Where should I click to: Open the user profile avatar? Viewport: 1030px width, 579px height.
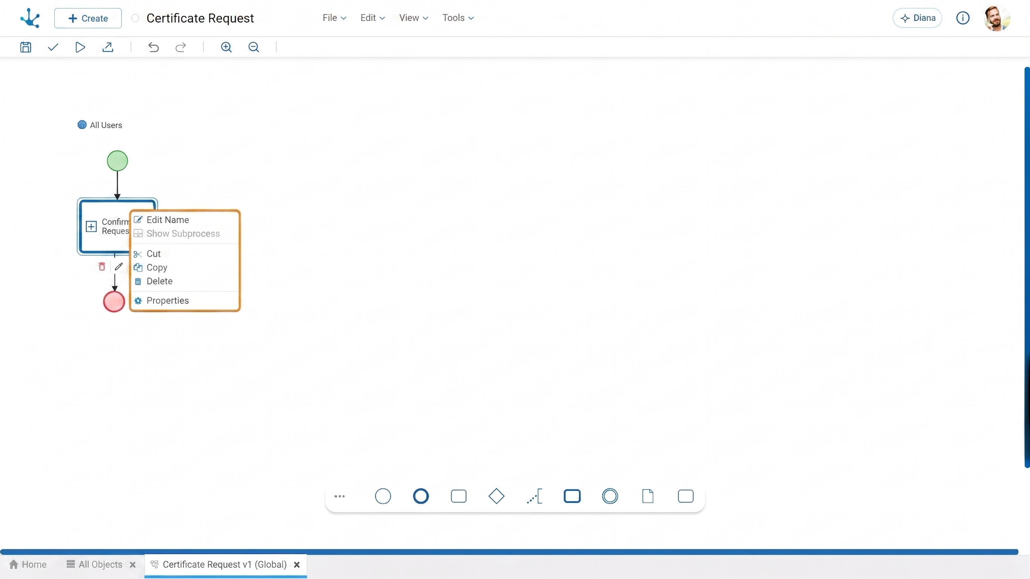(997, 18)
